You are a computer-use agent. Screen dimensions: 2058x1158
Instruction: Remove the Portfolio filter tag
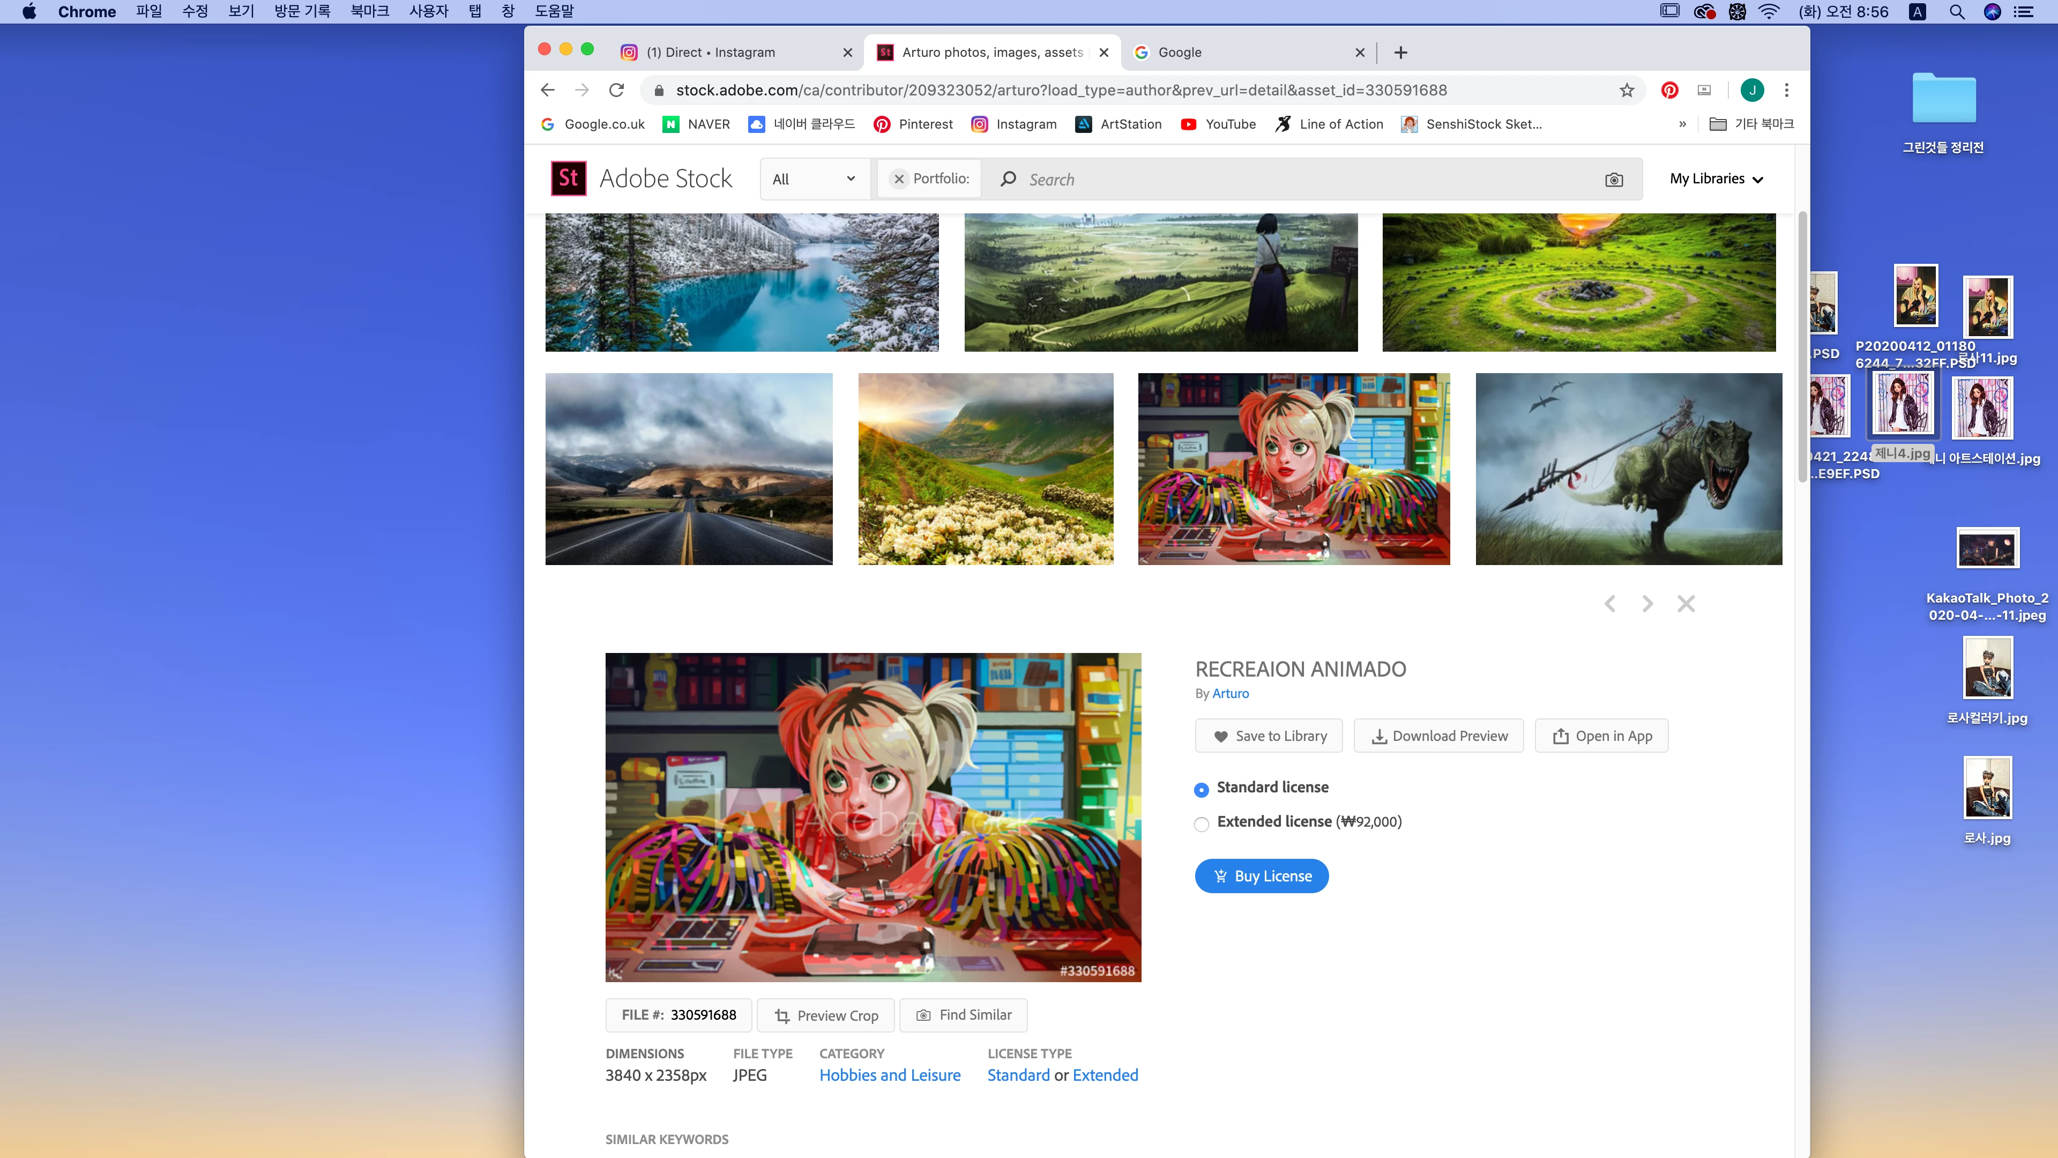(x=899, y=179)
